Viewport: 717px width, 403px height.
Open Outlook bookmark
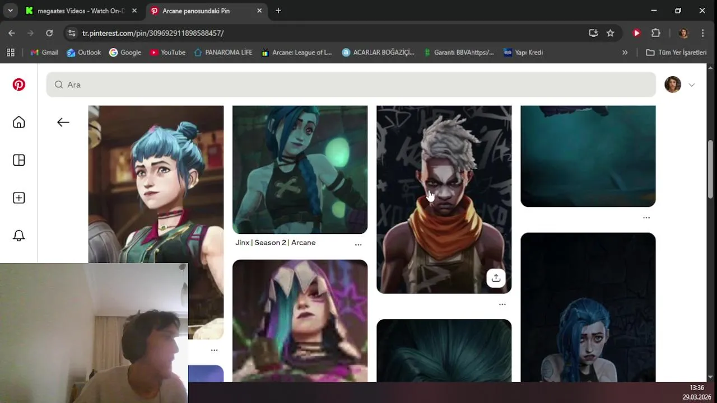[x=84, y=52]
